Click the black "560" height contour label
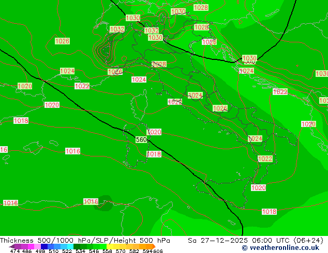328x253 pixels. (x=141, y=139)
